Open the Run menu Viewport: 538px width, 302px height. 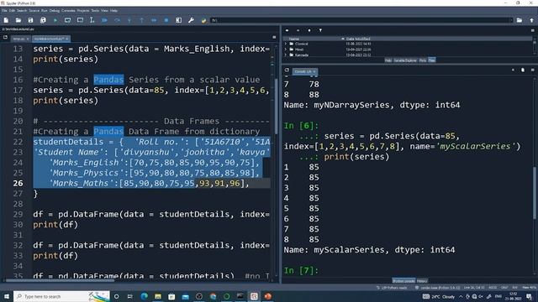point(45,11)
